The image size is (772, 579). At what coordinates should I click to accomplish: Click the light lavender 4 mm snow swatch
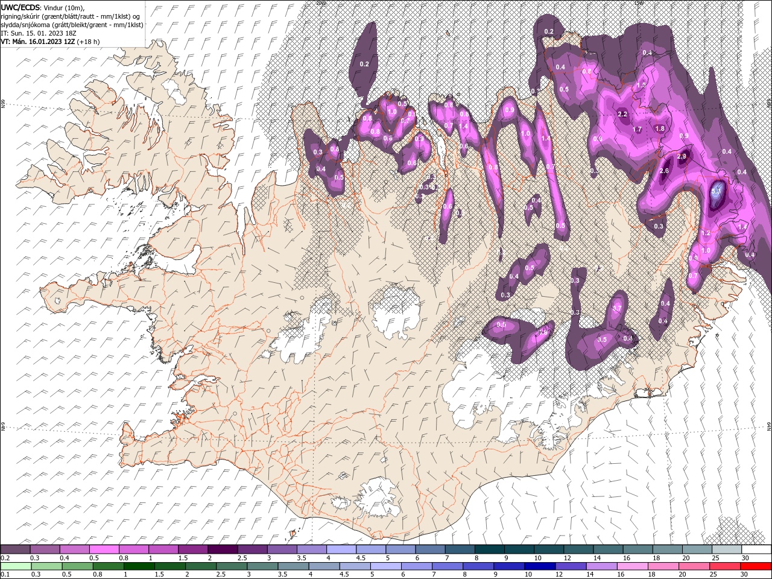click(x=341, y=549)
